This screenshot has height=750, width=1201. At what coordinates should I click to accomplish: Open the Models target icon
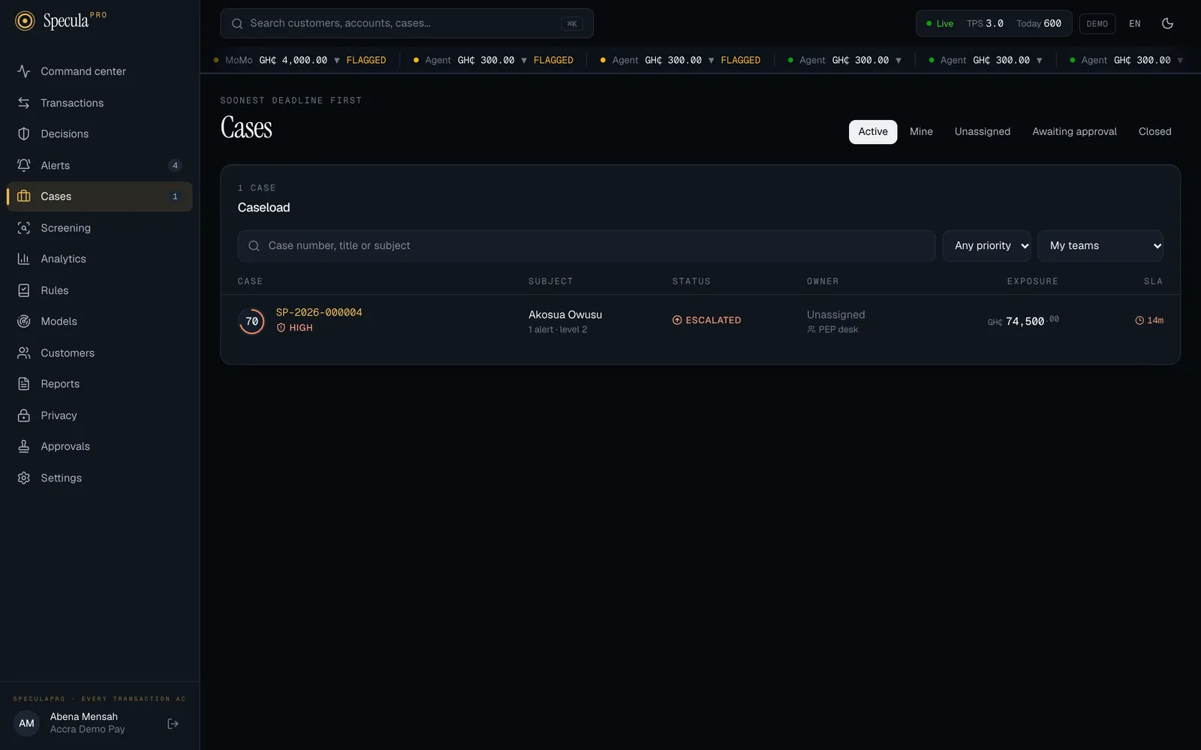coord(24,321)
